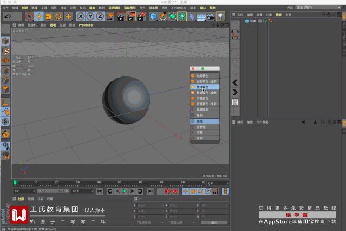This screenshot has height=231, width=346.
Task: Open ProRender viewport menu
Action: (x=86, y=25)
